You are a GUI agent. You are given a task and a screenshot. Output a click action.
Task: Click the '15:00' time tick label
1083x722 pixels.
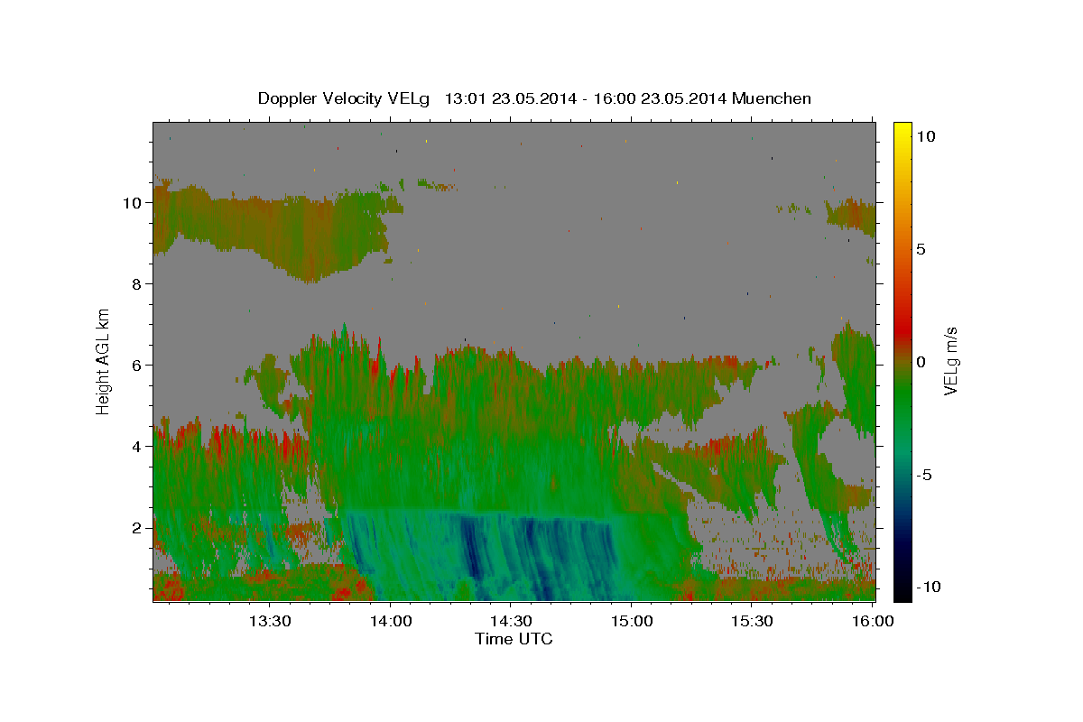(631, 621)
